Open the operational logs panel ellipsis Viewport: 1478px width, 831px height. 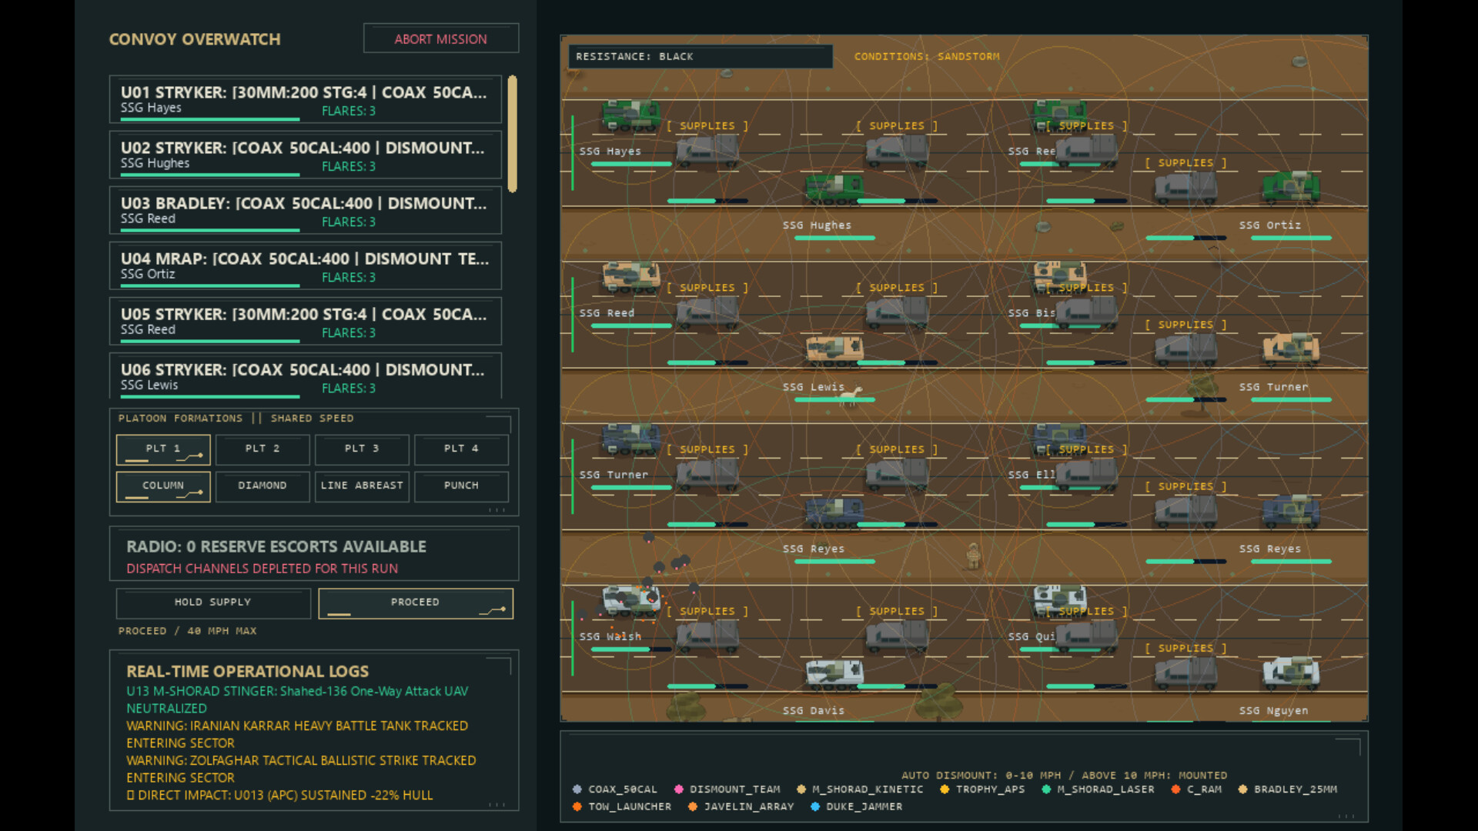pyautogui.click(x=497, y=805)
